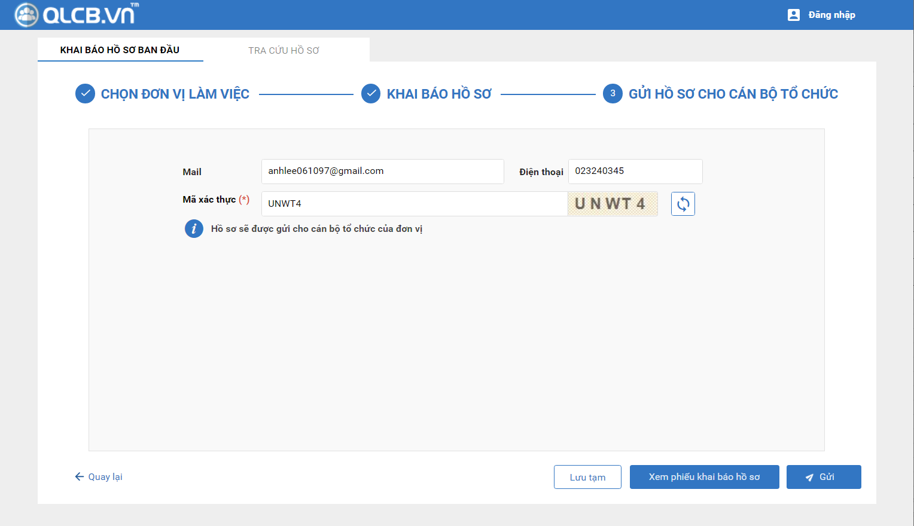Open Xem phiếu khai báo hồ sơ

pos(704,477)
